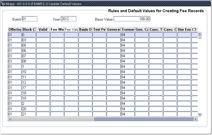This screenshot has width=212, height=135.
Task: Click into the Event field
Action: pyautogui.click(x=29, y=19)
